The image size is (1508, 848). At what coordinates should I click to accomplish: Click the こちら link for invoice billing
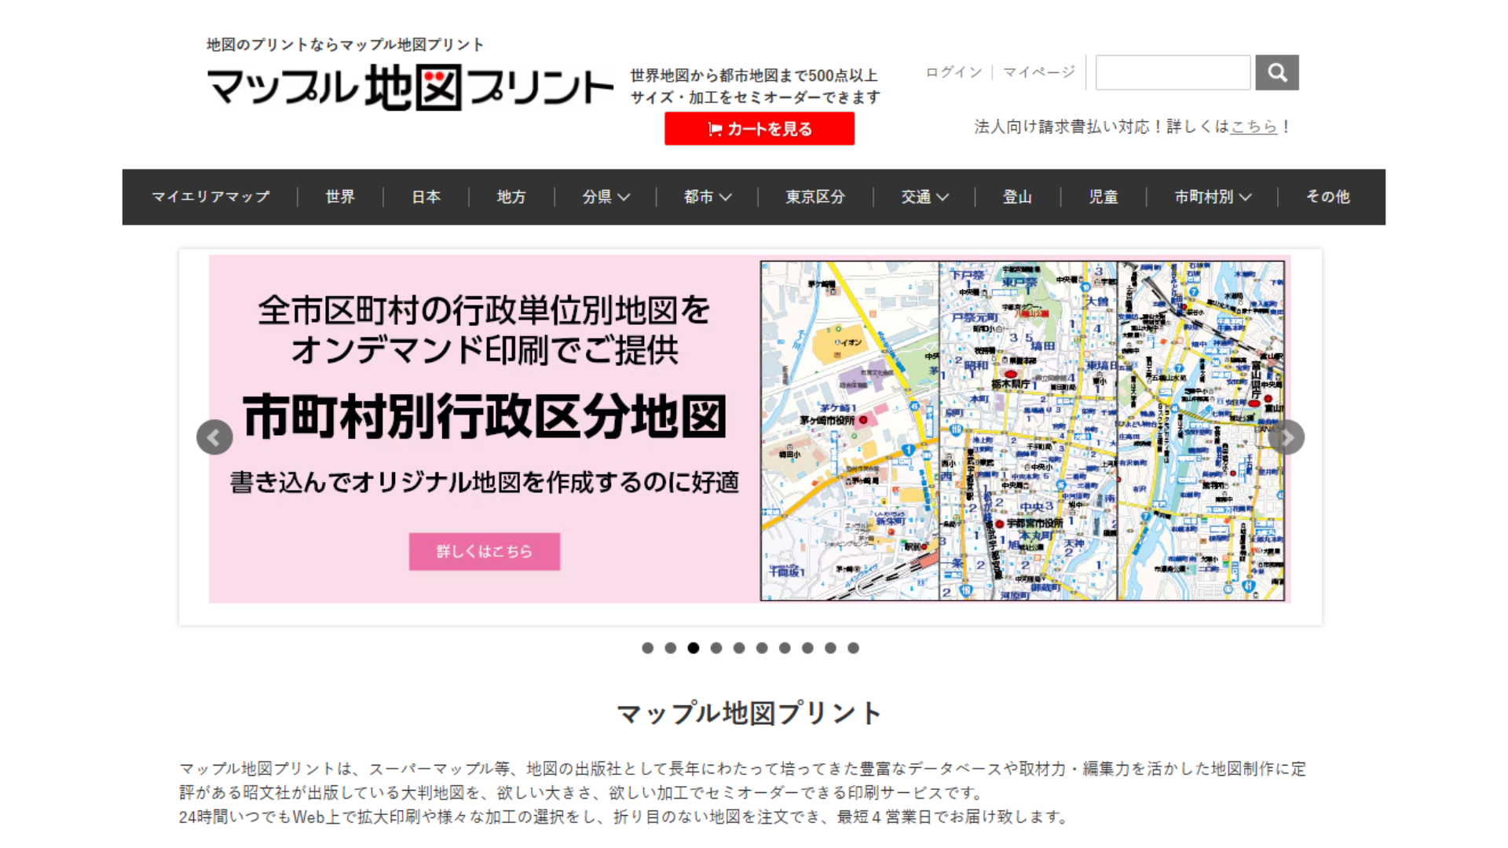coord(1254,126)
